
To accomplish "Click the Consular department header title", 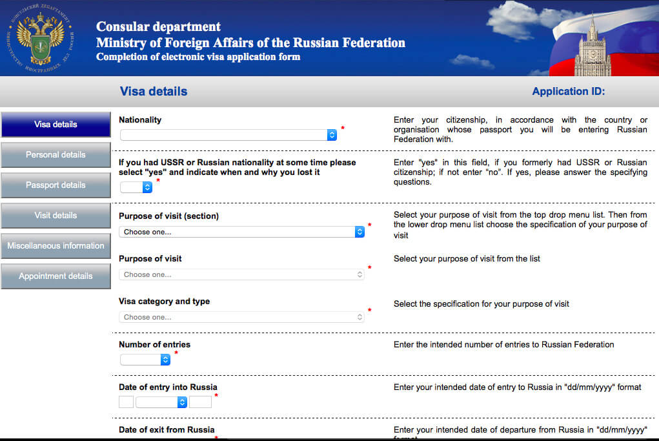I will click(158, 27).
